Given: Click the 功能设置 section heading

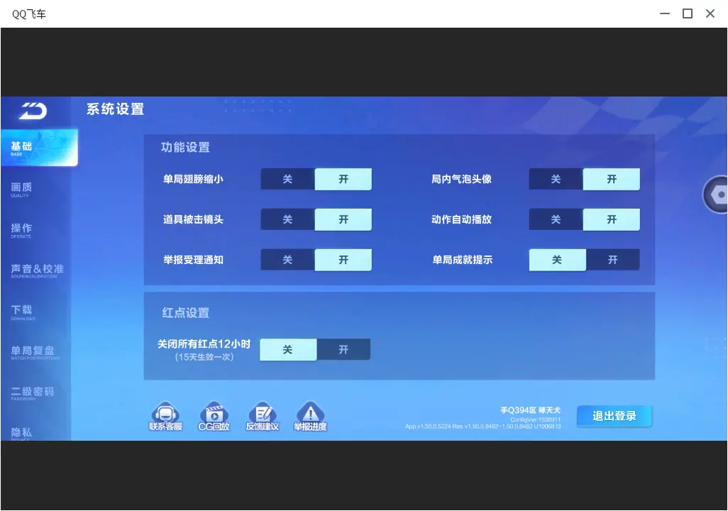Looking at the screenshot, I should 185,147.
